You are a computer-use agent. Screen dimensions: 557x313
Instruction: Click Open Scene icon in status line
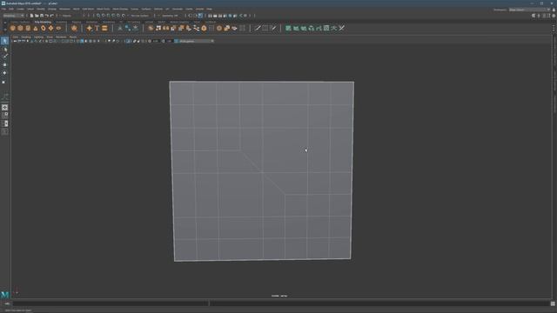(x=37, y=16)
